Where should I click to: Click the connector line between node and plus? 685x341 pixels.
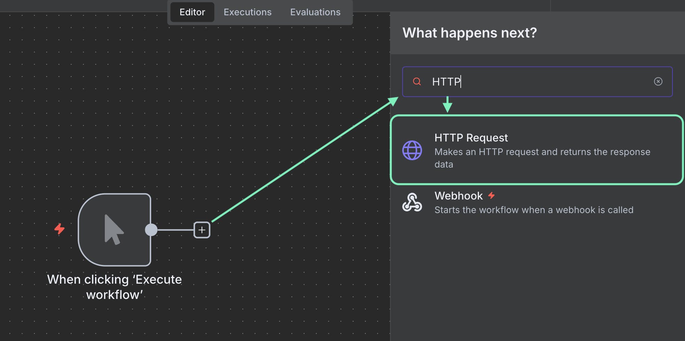pyautogui.click(x=176, y=230)
